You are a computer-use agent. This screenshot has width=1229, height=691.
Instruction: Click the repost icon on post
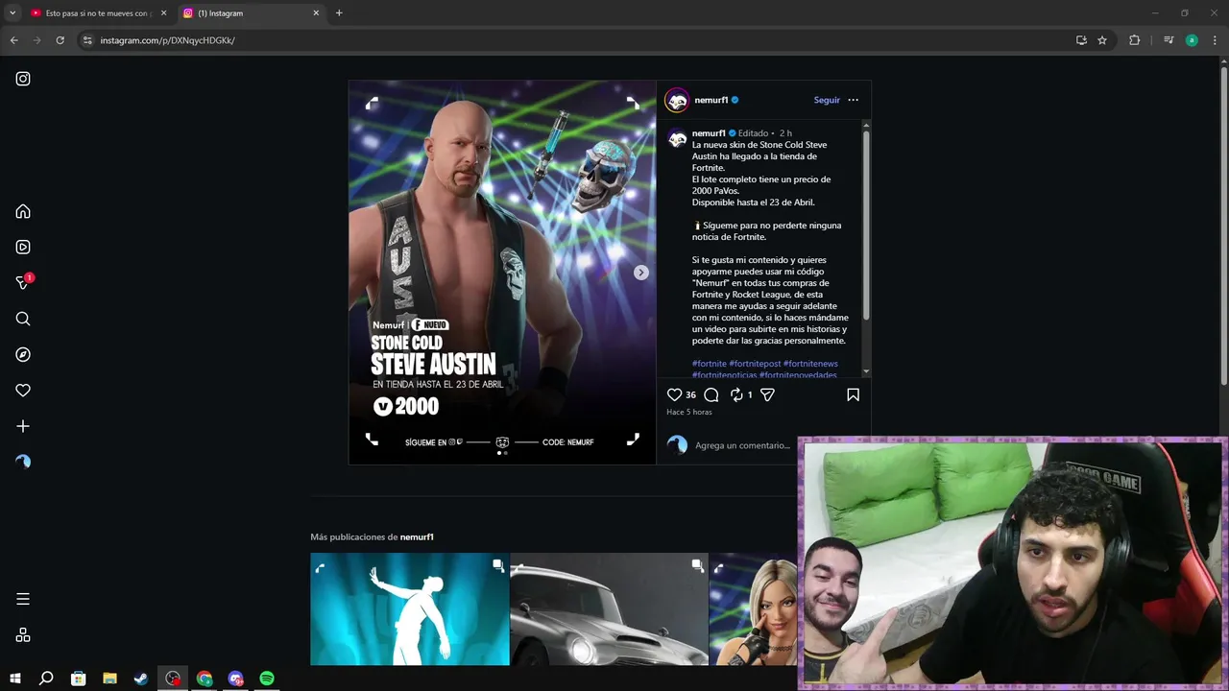click(x=736, y=394)
